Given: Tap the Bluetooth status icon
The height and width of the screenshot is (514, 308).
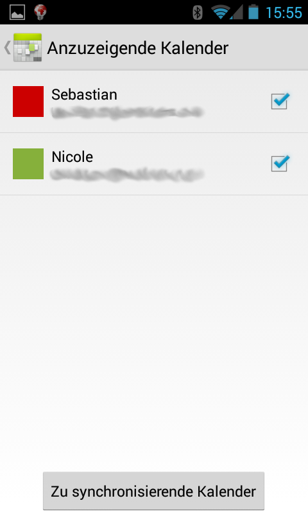Looking at the screenshot, I should point(197,12).
